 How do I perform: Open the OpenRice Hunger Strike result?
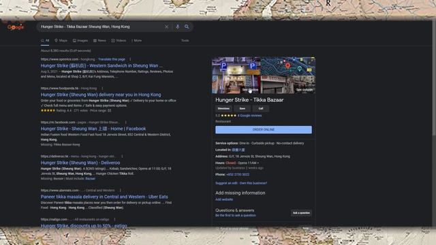click(x=102, y=66)
